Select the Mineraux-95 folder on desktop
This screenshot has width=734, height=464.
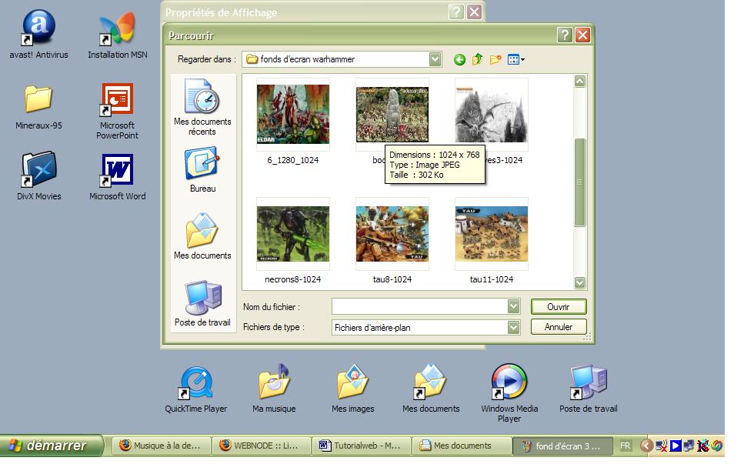(x=38, y=107)
